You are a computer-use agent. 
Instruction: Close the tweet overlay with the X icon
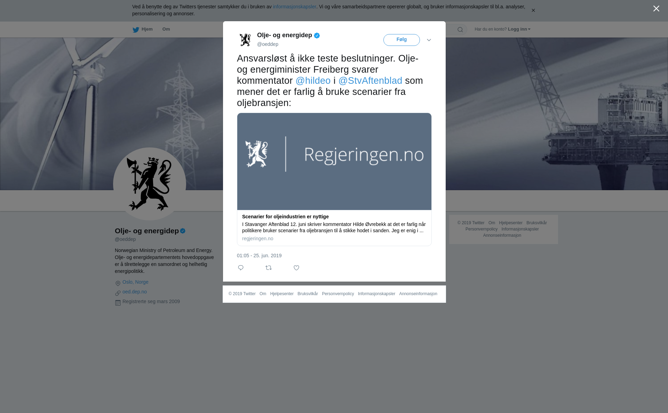pyautogui.click(x=656, y=9)
